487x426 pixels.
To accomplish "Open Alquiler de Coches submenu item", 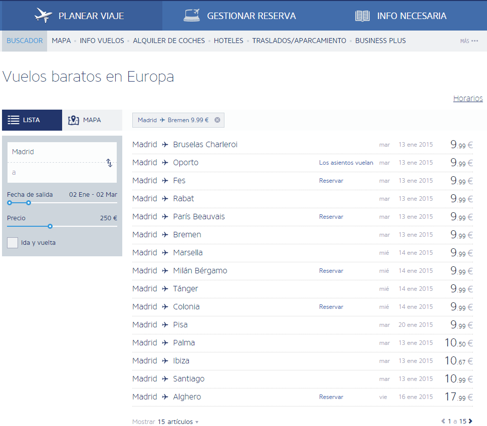I will 169,41.
